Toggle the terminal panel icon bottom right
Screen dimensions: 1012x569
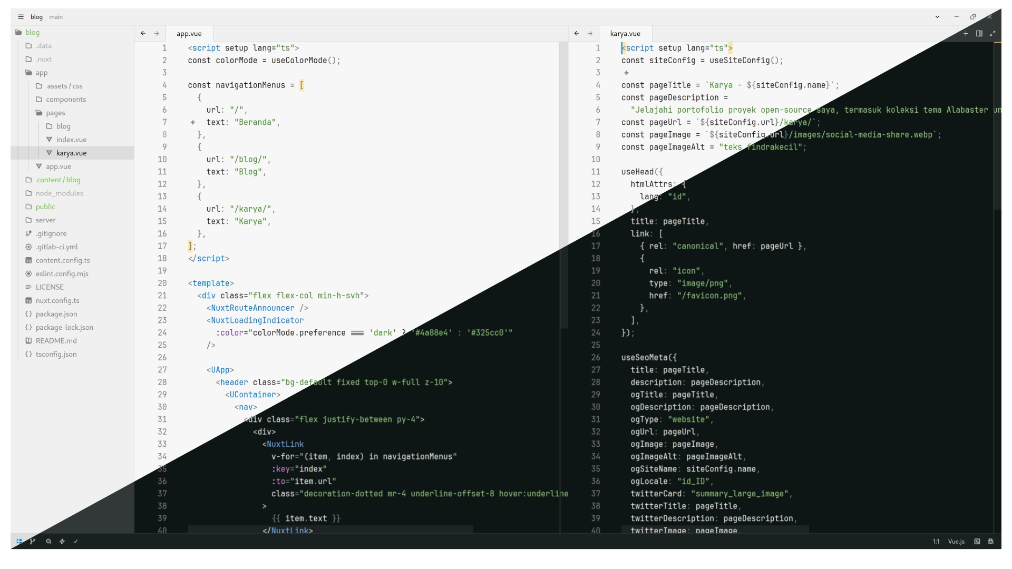(x=977, y=541)
